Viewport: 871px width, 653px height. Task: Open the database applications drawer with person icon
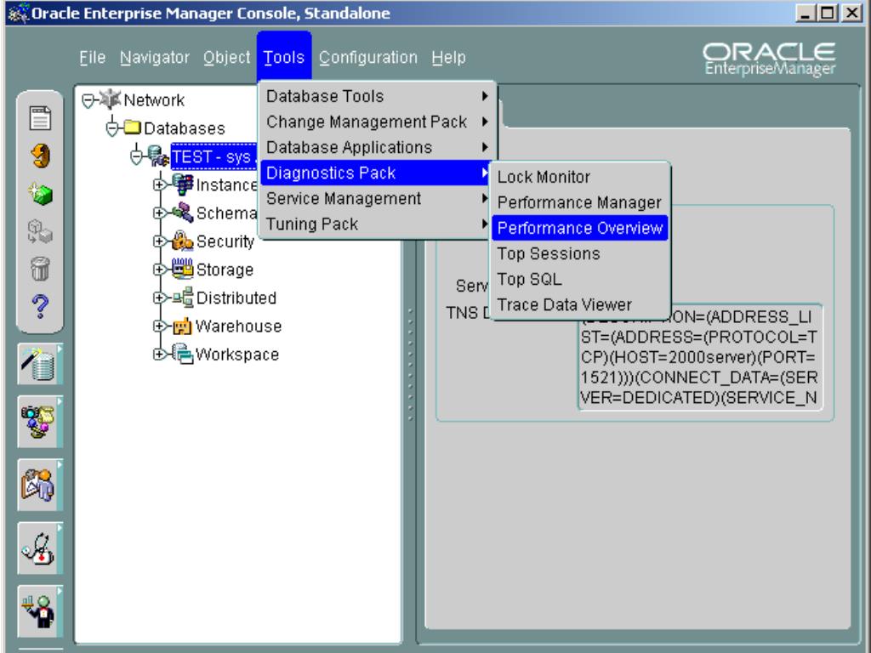40,485
